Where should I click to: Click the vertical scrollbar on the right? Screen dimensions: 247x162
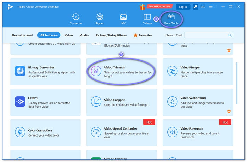click(236, 83)
